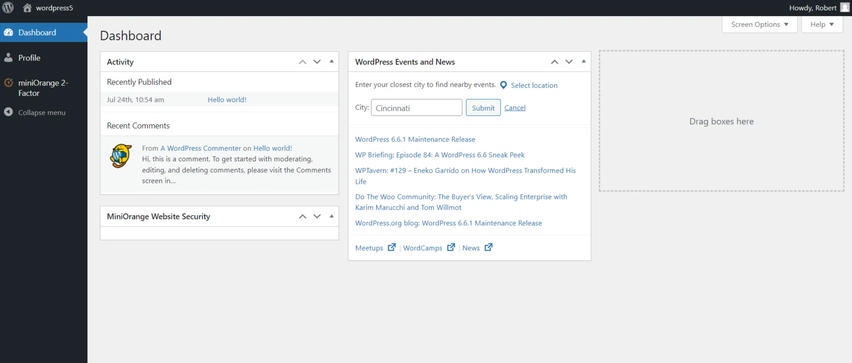Click the commenter avatar image
The width and height of the screenshot is (852, 363).
pyautogui.click(x=121, y=156)
